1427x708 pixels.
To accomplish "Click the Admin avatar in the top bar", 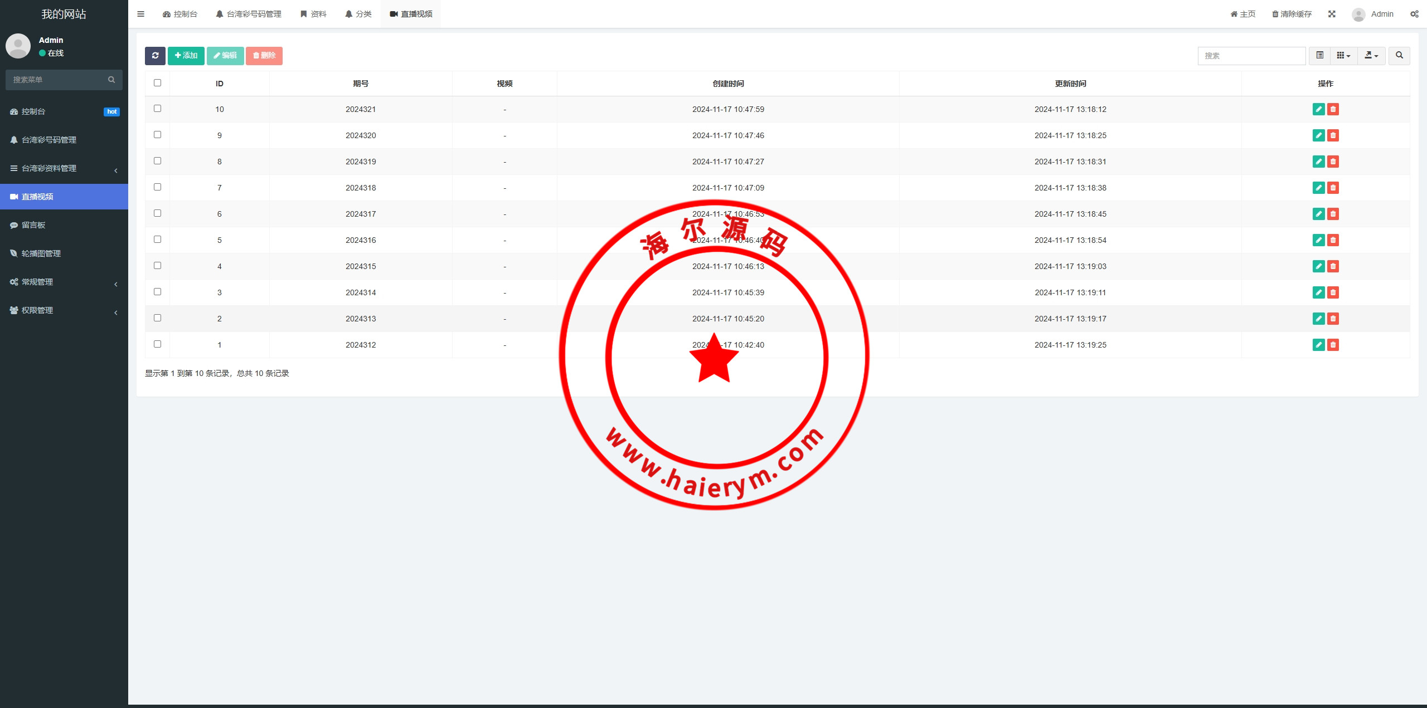I will [1358, 14].
